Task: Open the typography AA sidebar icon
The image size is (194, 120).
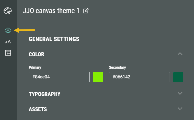Action: coord(8,42)
